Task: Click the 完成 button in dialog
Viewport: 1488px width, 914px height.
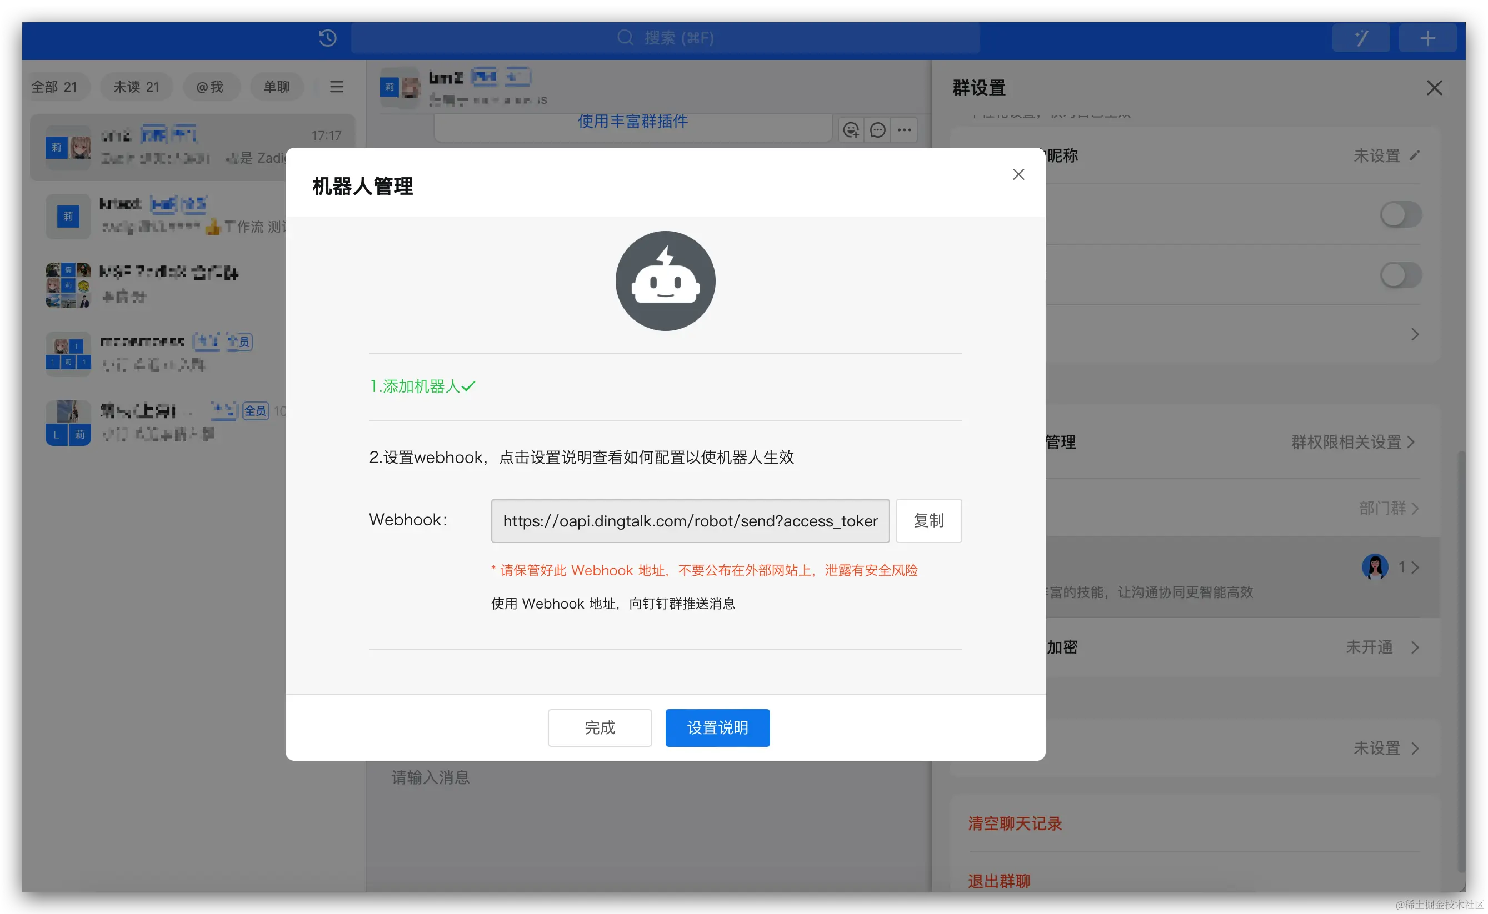Action: 600,727
